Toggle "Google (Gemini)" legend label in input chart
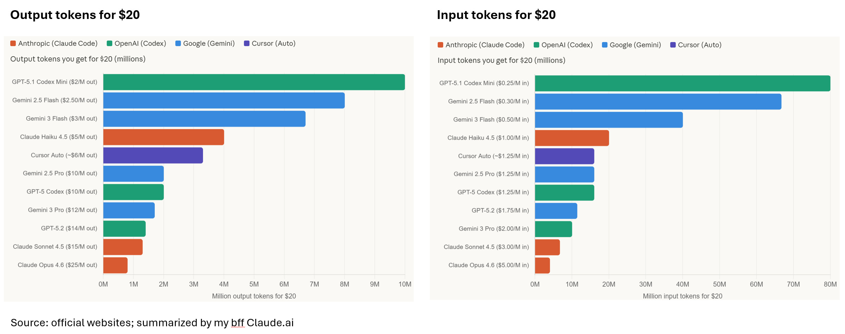This screenshot has width=845, height=334. (635, 45)
